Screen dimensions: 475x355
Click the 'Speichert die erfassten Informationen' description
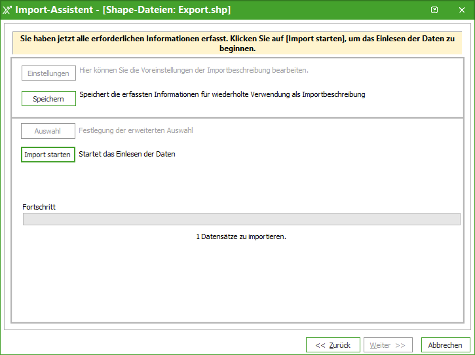222,94
